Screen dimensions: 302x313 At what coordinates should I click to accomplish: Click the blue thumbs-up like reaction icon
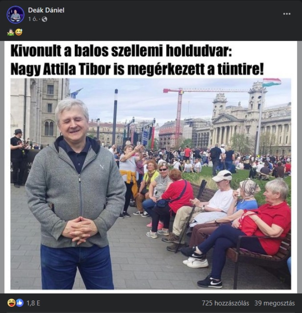(20, 303)
